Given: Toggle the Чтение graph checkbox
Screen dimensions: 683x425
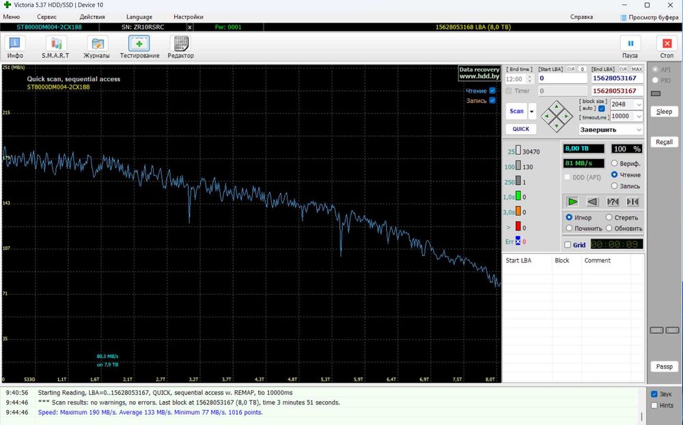Looking at the screenshot, I should click(492, 91).
